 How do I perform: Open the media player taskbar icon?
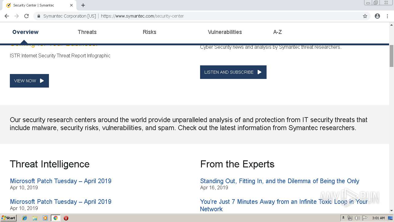45,218
